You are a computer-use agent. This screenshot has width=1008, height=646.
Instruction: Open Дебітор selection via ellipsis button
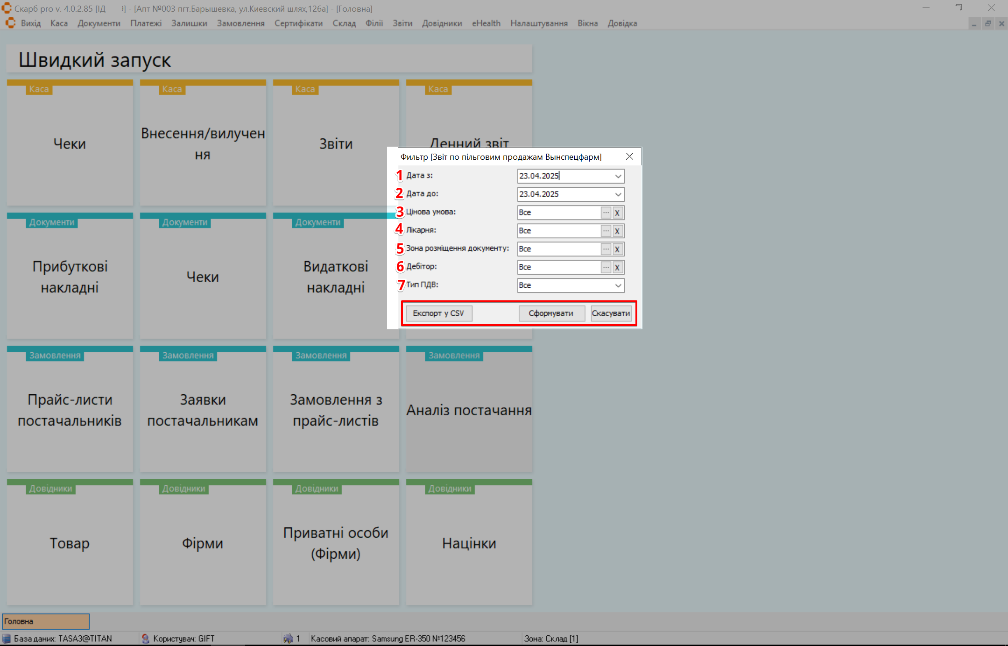coord(606,267)
